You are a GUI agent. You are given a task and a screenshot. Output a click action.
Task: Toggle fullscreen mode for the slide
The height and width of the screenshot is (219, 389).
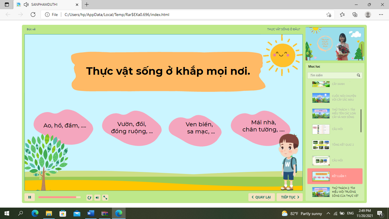point(105,197)
